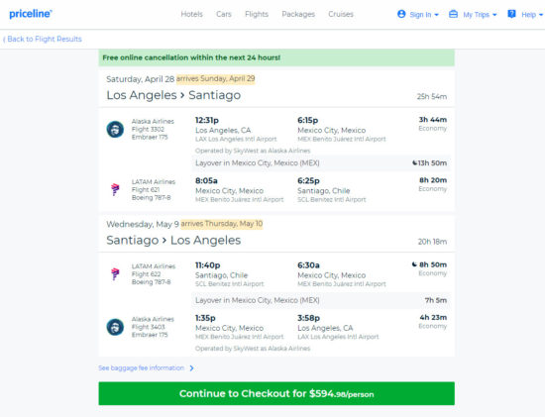Click the Sign In user icon
This screenshot has height=417, width=545.
point(401,14)
